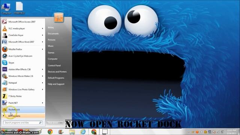The width and height of the screenshot is (240, 135).
Task: Open Pictures from the Start menu
Action: tap(52, 40)
